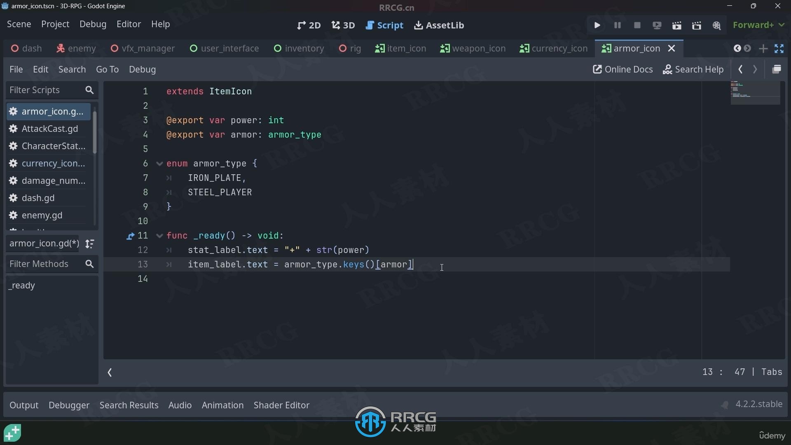Image resolution: width=791 pixels, height=445 pixels.
Task: Switch to enemy scene tab
Action: [x=76, y=48]
